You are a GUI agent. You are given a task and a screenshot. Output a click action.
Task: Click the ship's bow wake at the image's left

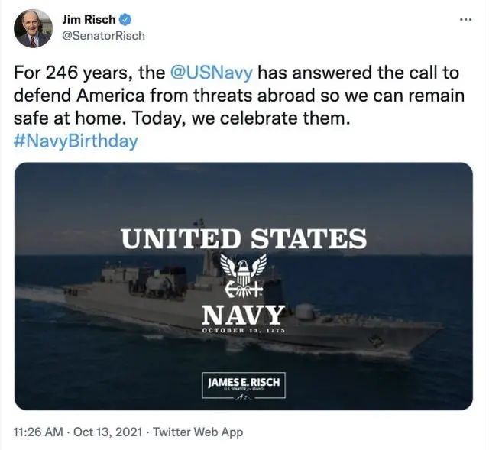[38, 293]
